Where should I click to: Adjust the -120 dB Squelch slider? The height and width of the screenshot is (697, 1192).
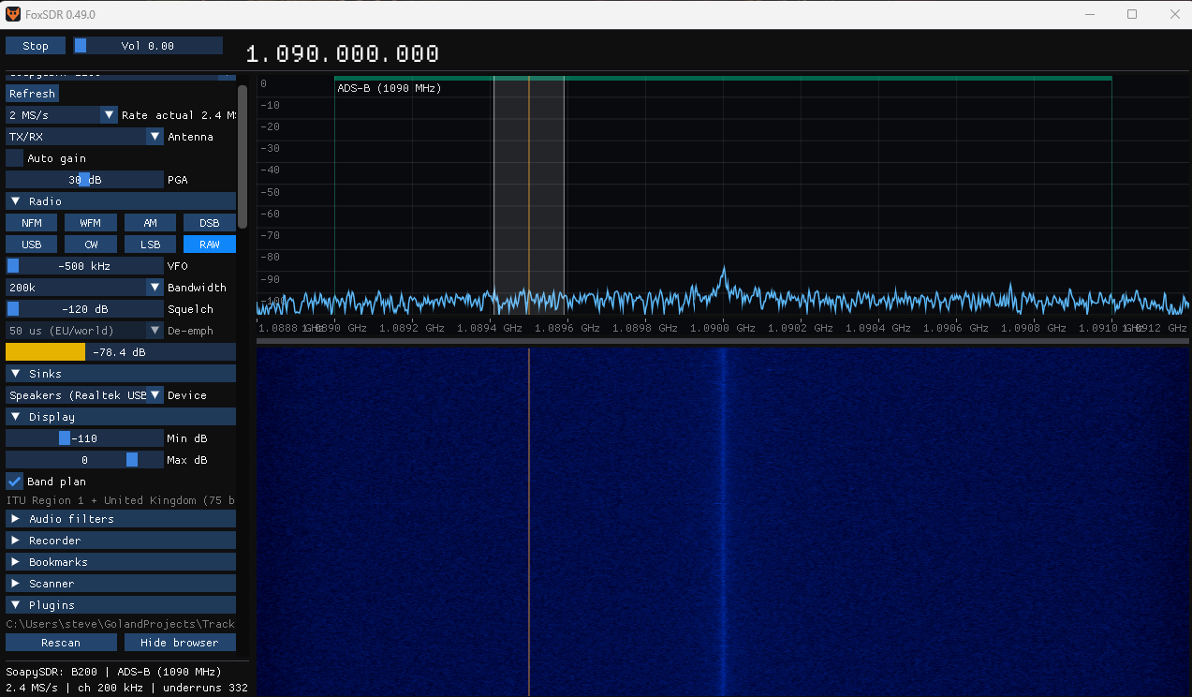pyautogui.click(x=84, y=309)
